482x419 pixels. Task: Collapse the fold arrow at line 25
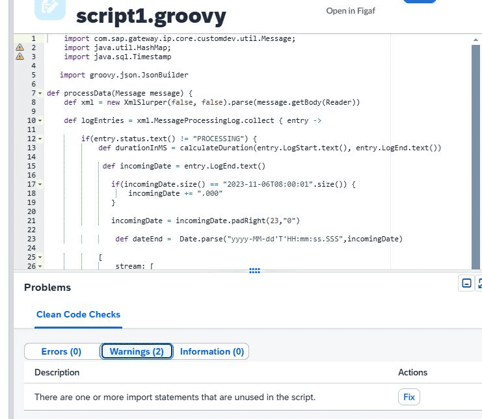pyautogui.click(x=40, y=257)
